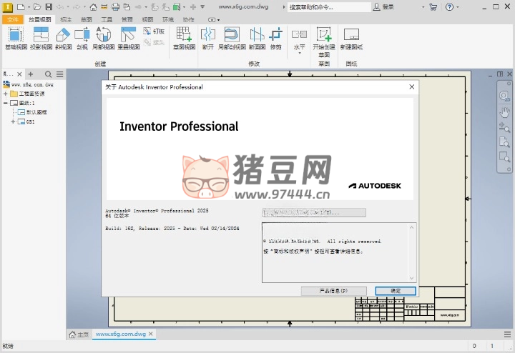Viewport: 515px width, 353px height.
Task: Switch to the 标注 (Annotate) ribbon tab
Action: point(65,19)
